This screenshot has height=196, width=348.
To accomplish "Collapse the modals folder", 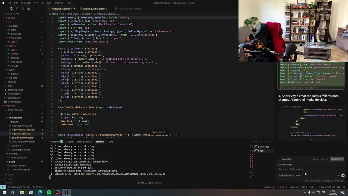I will click(x=14, y=122).
